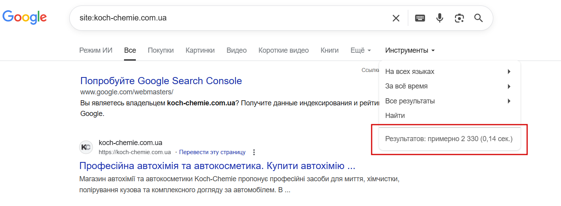Collapse the "Инструменты" tools dropdown
The height and width of the screenshot is (206, 561).
pos(410,50)
